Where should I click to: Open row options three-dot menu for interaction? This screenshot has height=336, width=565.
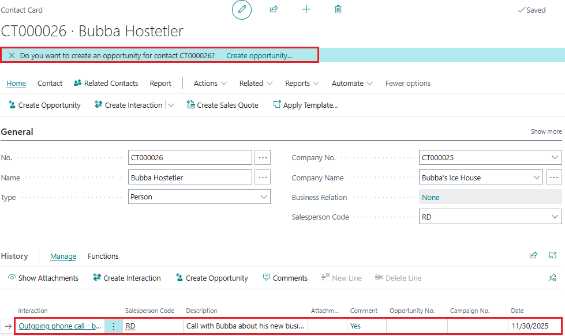[113, 326]
